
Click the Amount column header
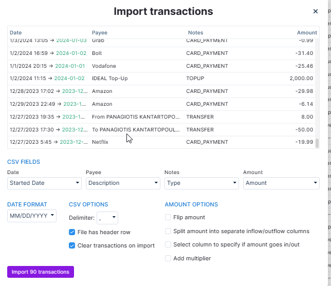[x=307, y=33]
